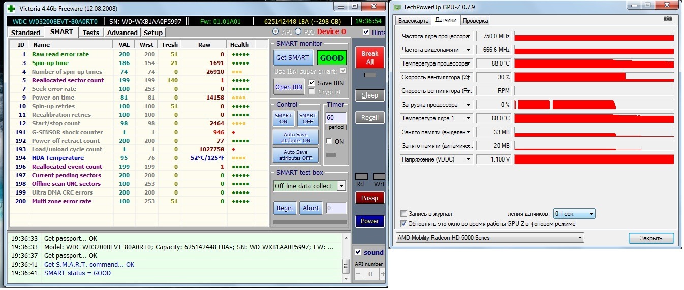
Task: Click the Victoria green cross app icon
Action: [11, 9]
